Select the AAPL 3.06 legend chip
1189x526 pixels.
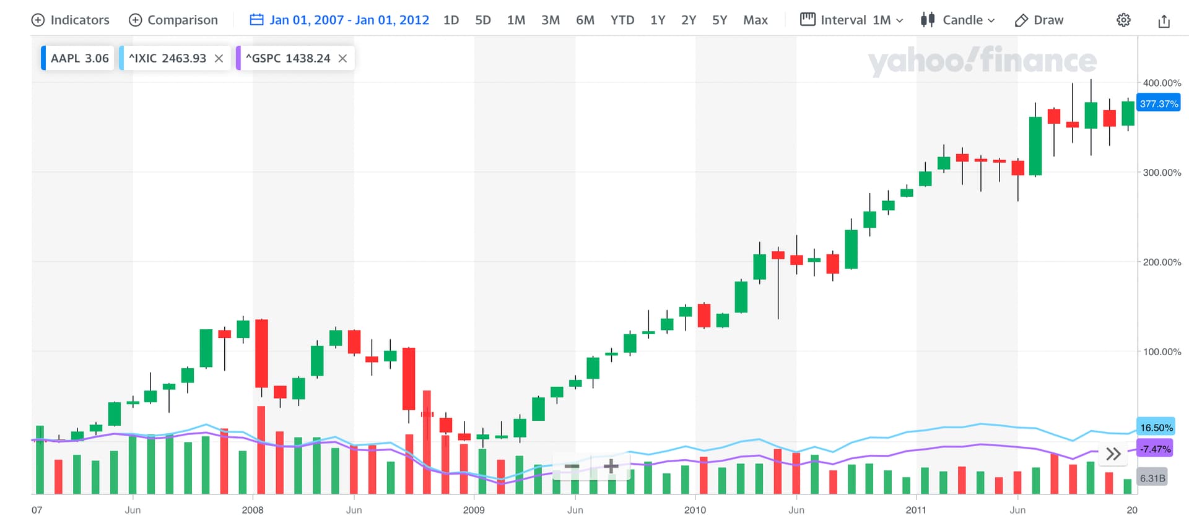(77, 58)
